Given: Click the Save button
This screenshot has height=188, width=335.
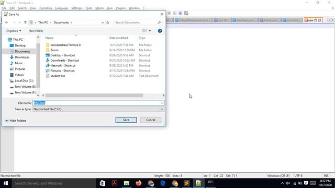Looking at the screenshot, I should point(126,120).
